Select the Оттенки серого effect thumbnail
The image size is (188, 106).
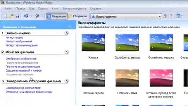click(x=93, y=78)
